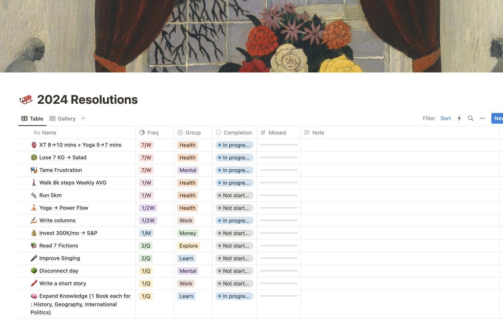The image size is (503, 319).
Task: Click the Explore group tag
Action: tap(188, 246)
